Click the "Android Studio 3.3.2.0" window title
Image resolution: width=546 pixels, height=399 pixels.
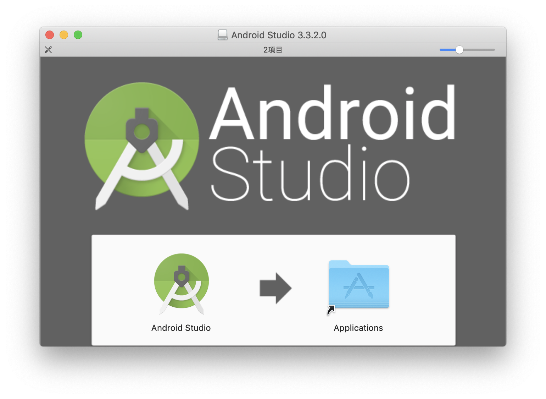279,35
